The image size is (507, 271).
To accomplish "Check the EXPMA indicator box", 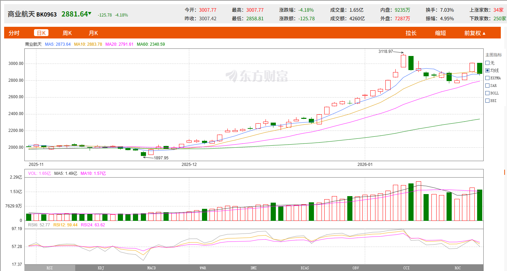I will tap(487, 78).
